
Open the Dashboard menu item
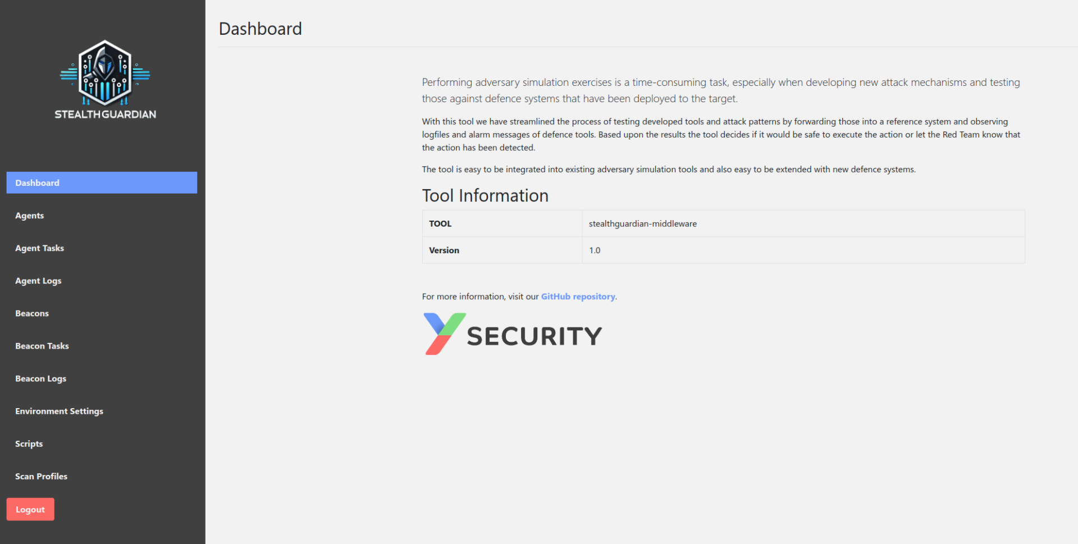pos(102,183)
